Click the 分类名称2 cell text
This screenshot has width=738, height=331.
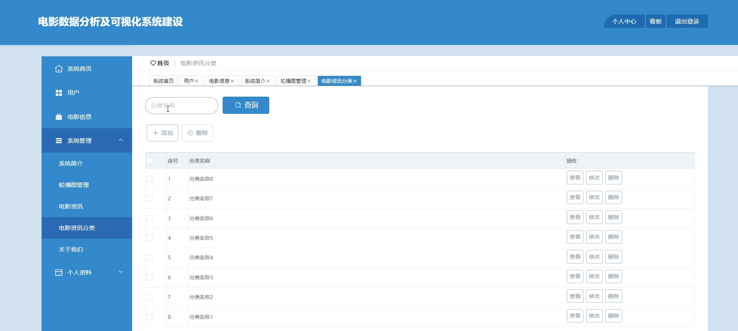pos(201,297)
